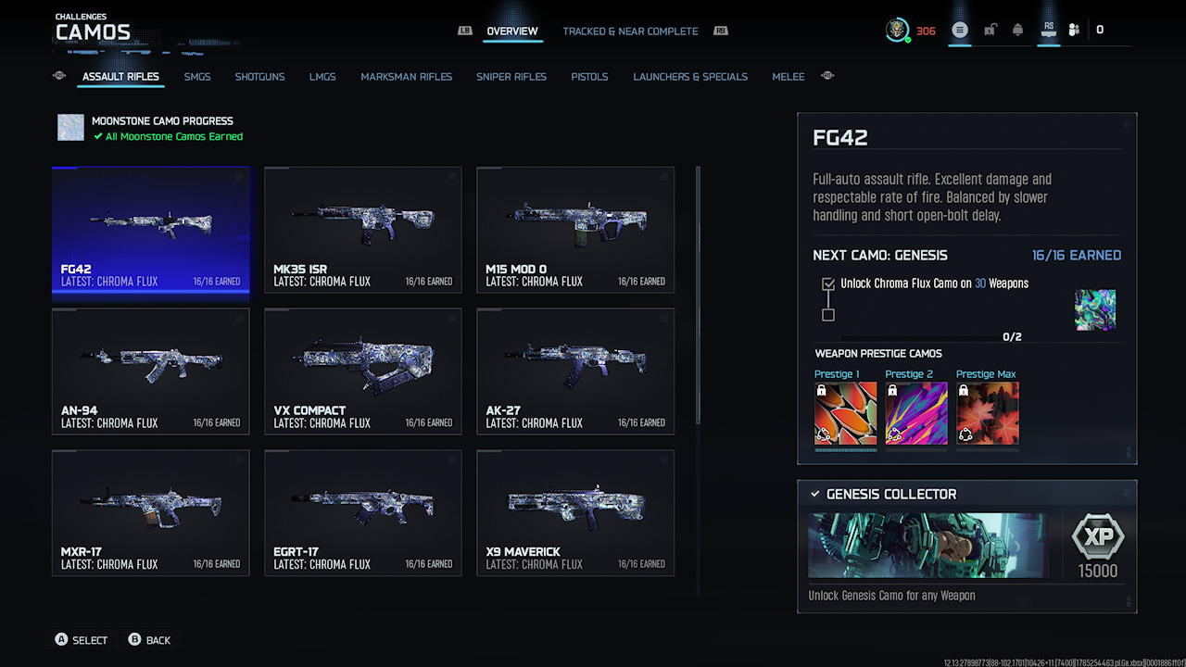1186x667 pixels.
Task: Click the Prestige 1 label
Action: click(837, 374)
